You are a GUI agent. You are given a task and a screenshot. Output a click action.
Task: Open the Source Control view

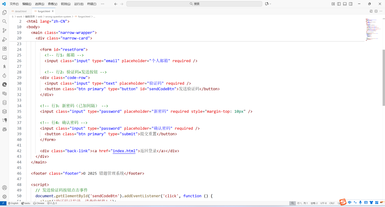pos(5,31)
